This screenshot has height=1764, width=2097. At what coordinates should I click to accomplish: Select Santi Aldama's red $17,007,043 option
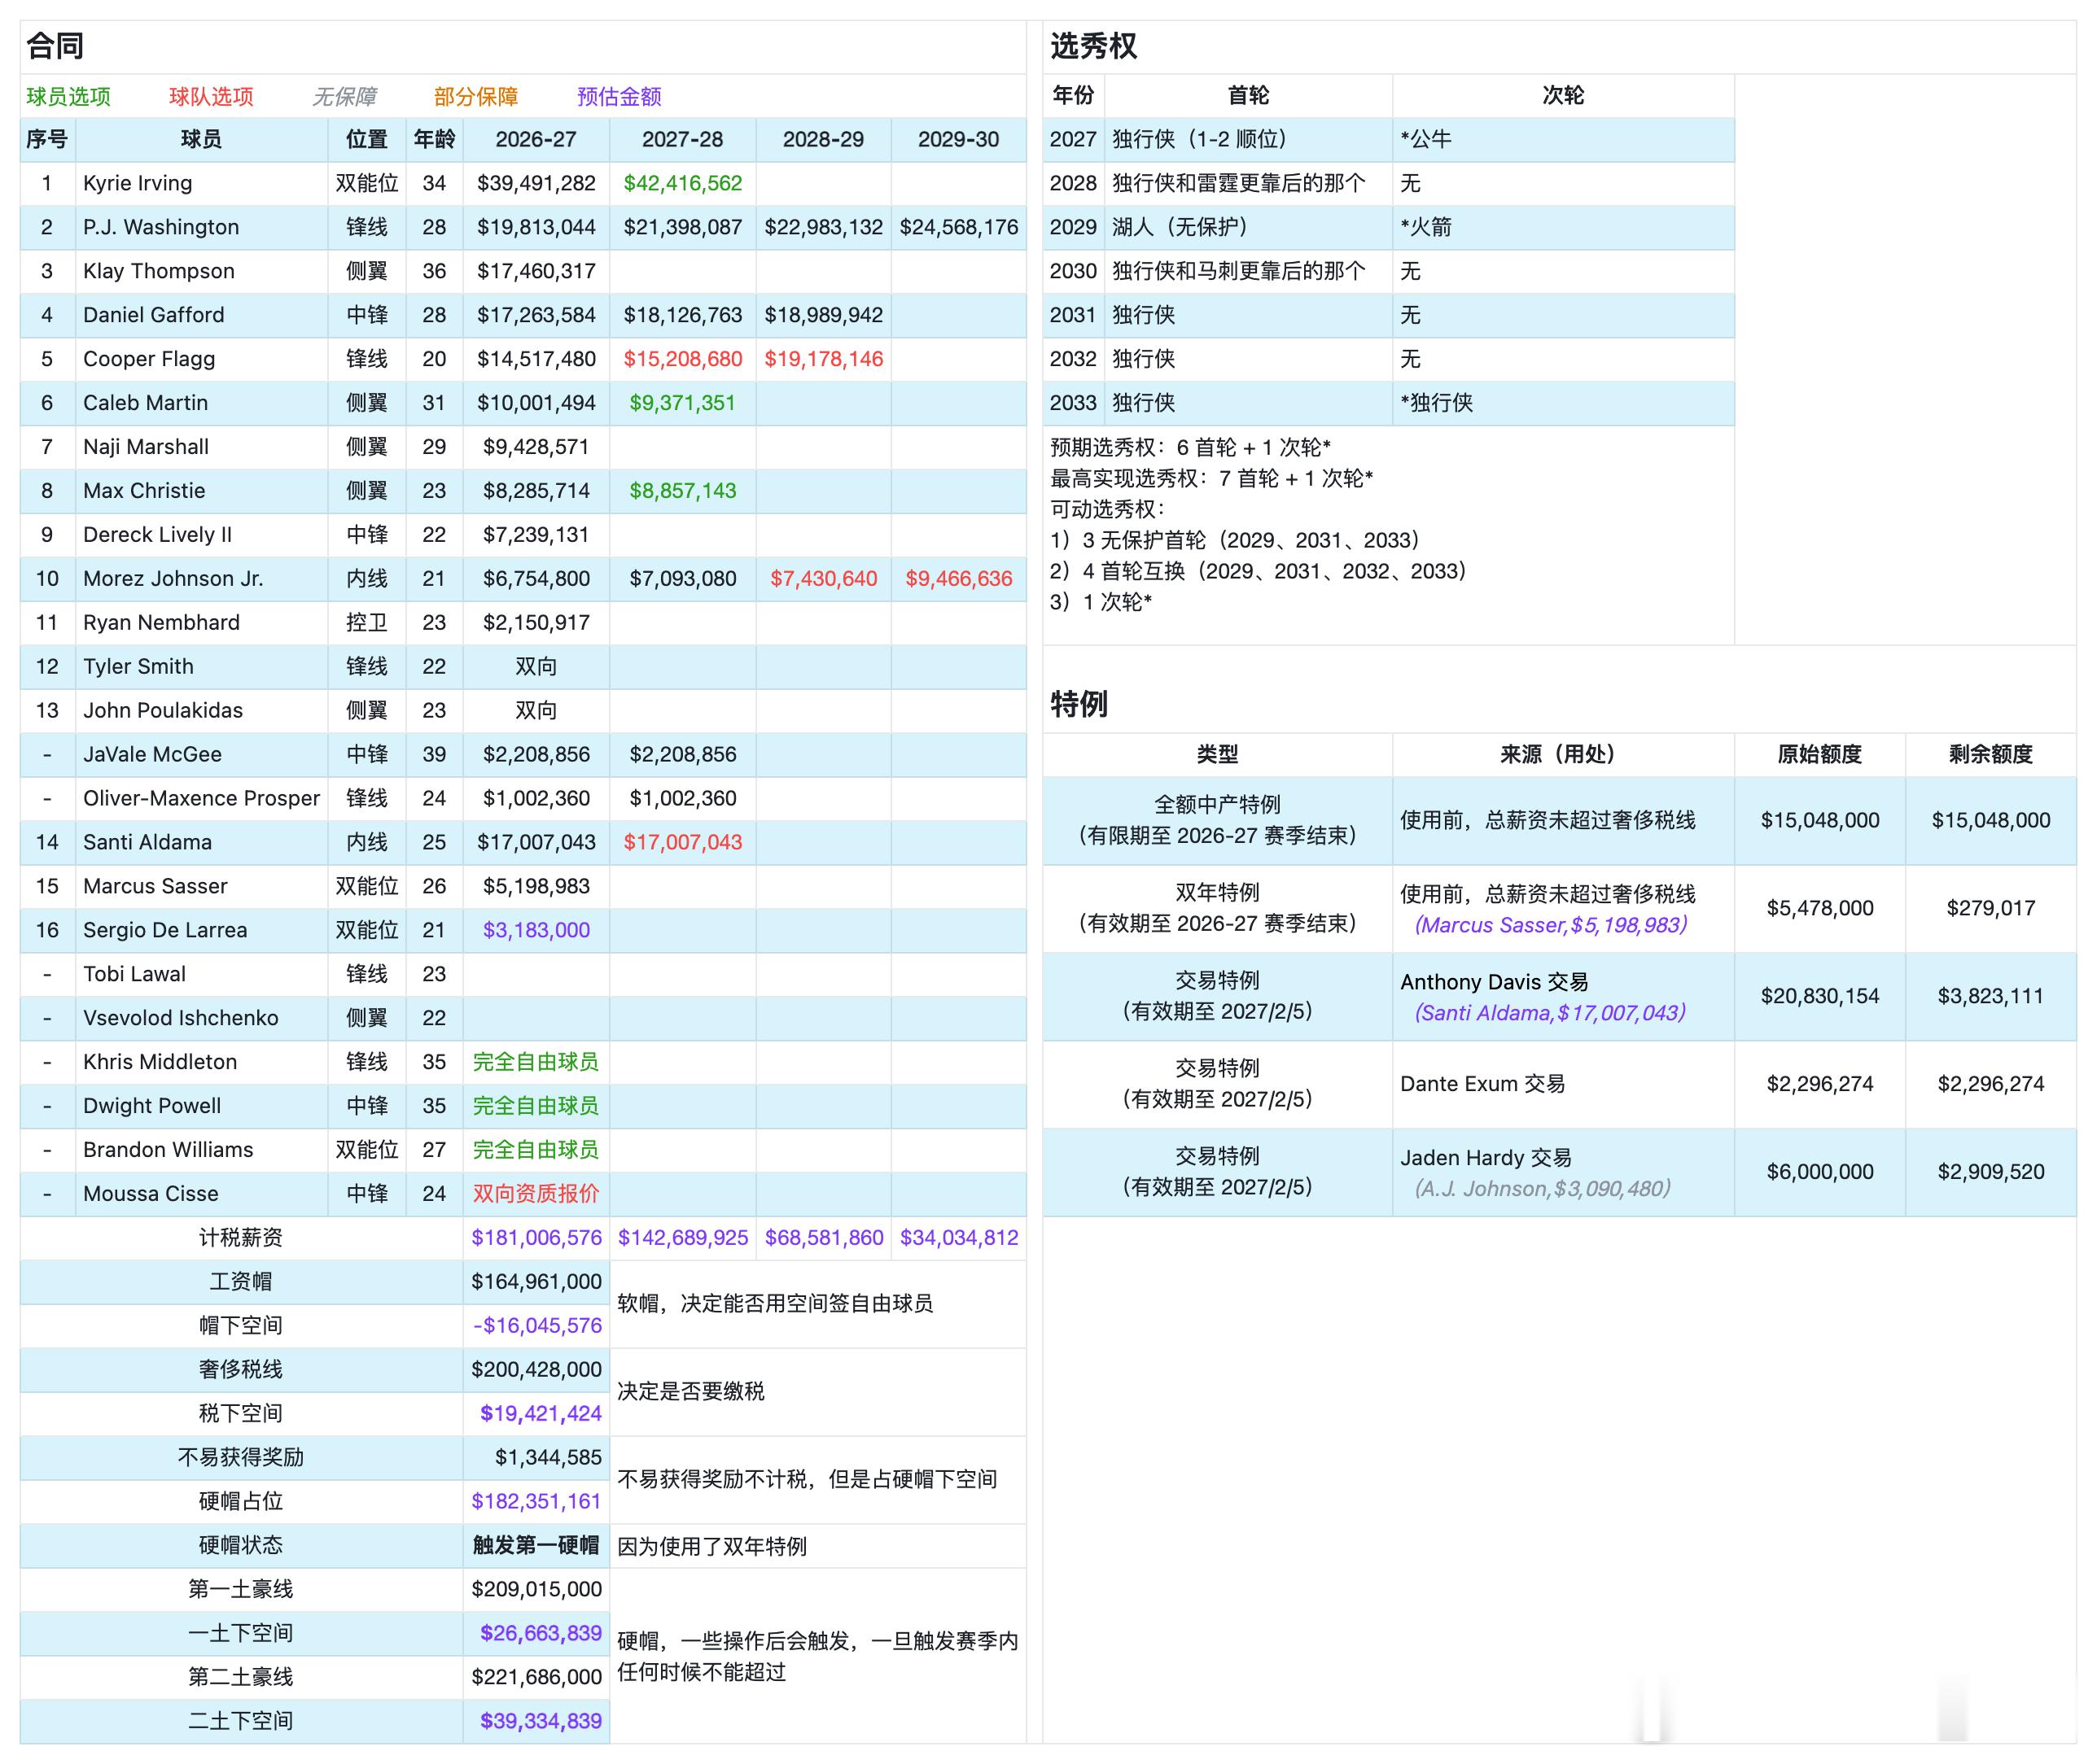click(682, 843)
